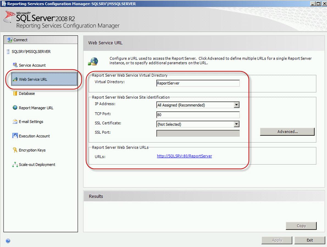This screenshot has height=247, width=327.
Task: Minimize the Configuration Manager window
Action: 312,4
